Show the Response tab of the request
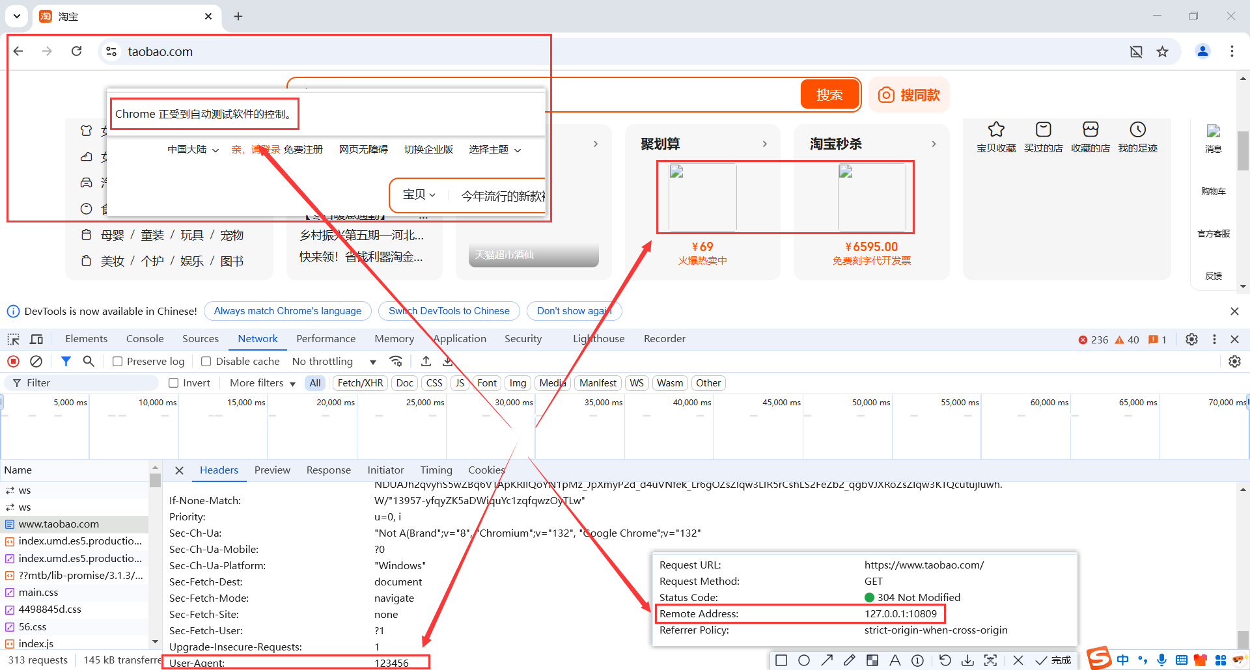The height and width of the screenshot is (670, 1250). [328, 470]
